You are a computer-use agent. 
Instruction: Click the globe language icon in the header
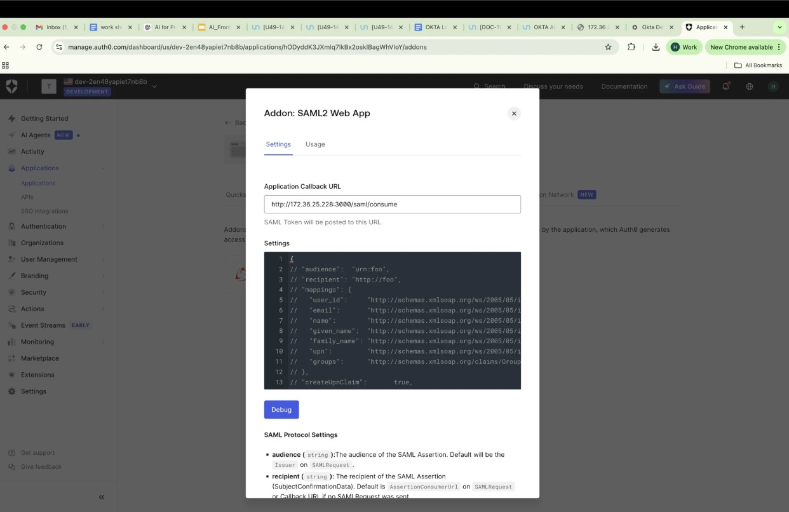[x=750, y=86]
